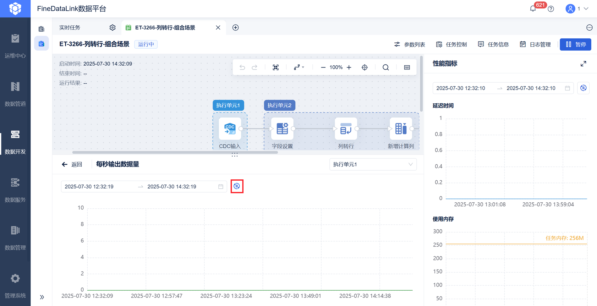597x306 pixels.
Task: Click the 运行中 status tag
Action: 146,44
